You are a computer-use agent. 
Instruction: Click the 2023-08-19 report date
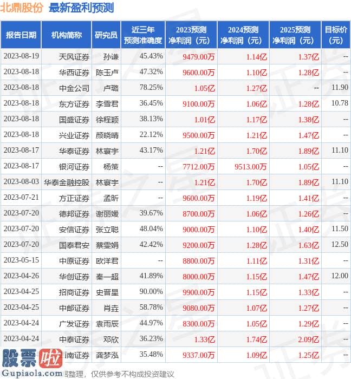[x=21, y=56]
